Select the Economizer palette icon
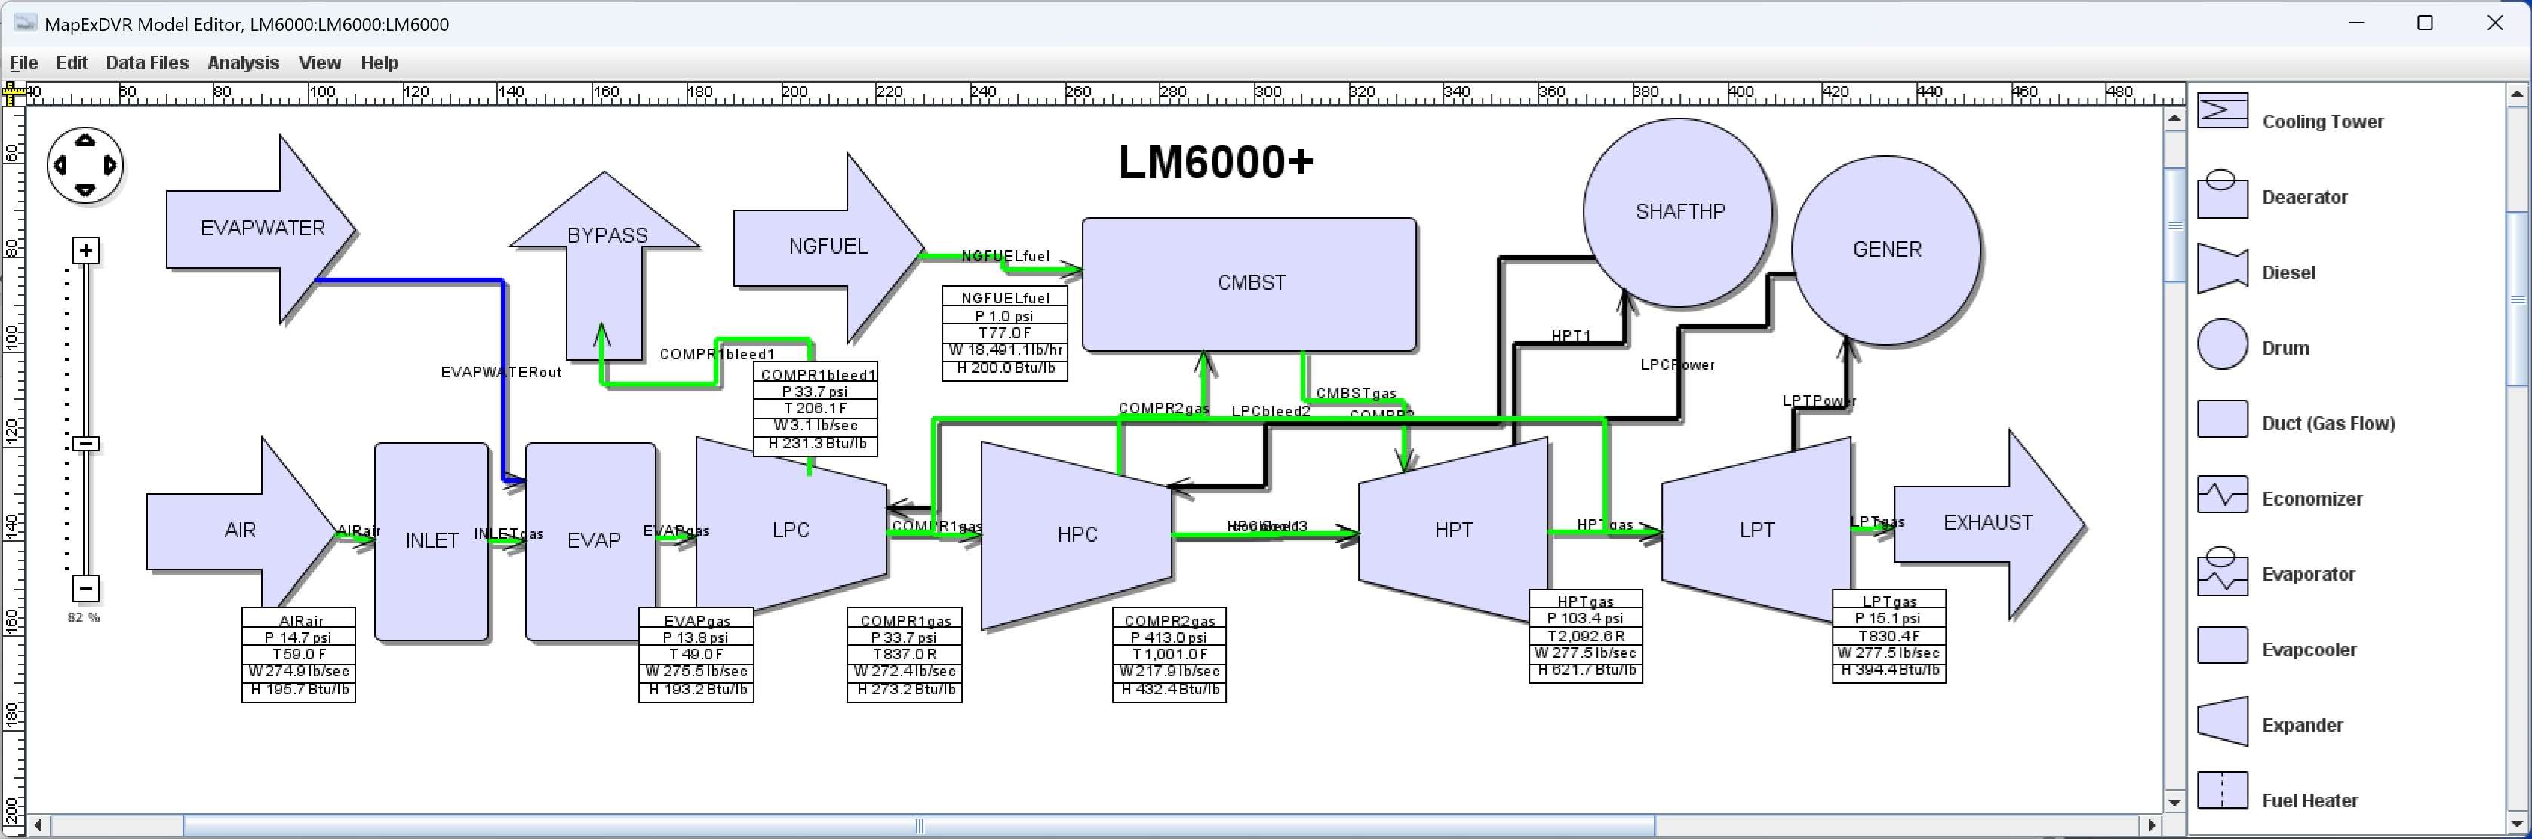Screen dimensions: 2532x839 click(x=2223, y=495)
